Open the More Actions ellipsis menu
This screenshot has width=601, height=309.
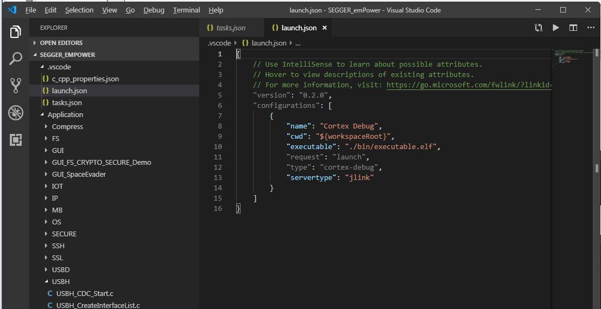[590, 28]
